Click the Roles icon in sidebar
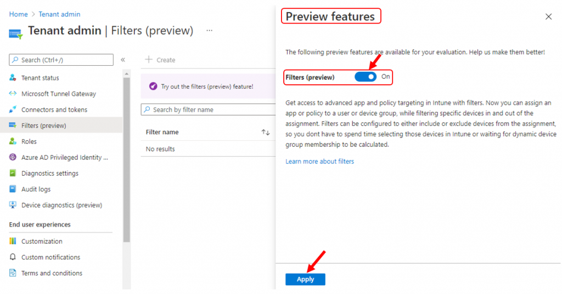This screenshot has width=562, height=294. pyautogui.click(x=13, y=141)
